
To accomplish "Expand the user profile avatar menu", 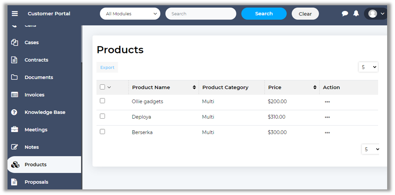I will coord(376,14).
